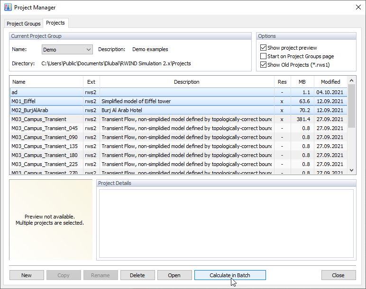The height and width of the screenshot is (289, 366).
Task: Select M03_Campus_Transient_090 project
Action: (179, 137)
